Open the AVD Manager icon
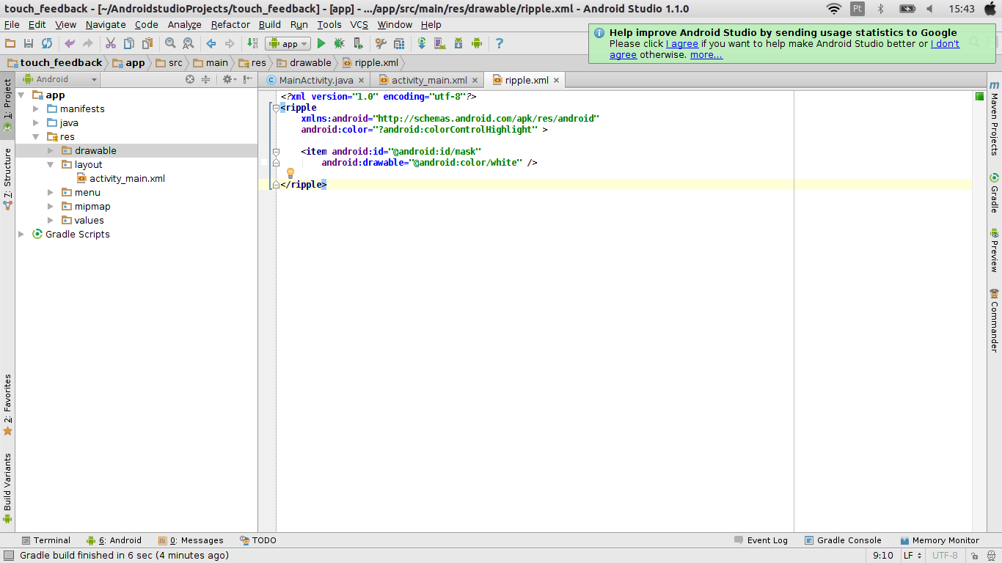 (x=440, y=44)
